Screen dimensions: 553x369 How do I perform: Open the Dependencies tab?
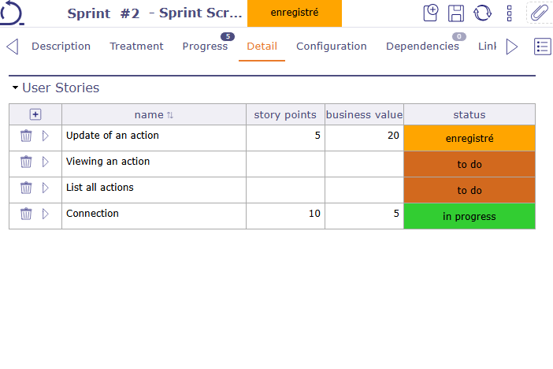(422, 47)
